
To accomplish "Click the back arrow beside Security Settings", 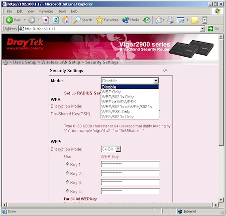I will [x=165, y=70].
